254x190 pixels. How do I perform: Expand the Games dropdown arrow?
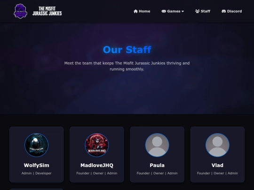pos(183,11)
